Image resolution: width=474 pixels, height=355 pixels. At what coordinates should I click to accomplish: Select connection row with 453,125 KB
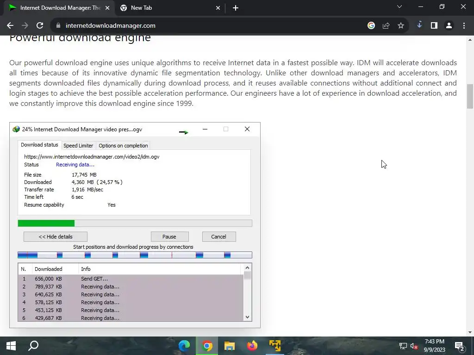(131, 310)
